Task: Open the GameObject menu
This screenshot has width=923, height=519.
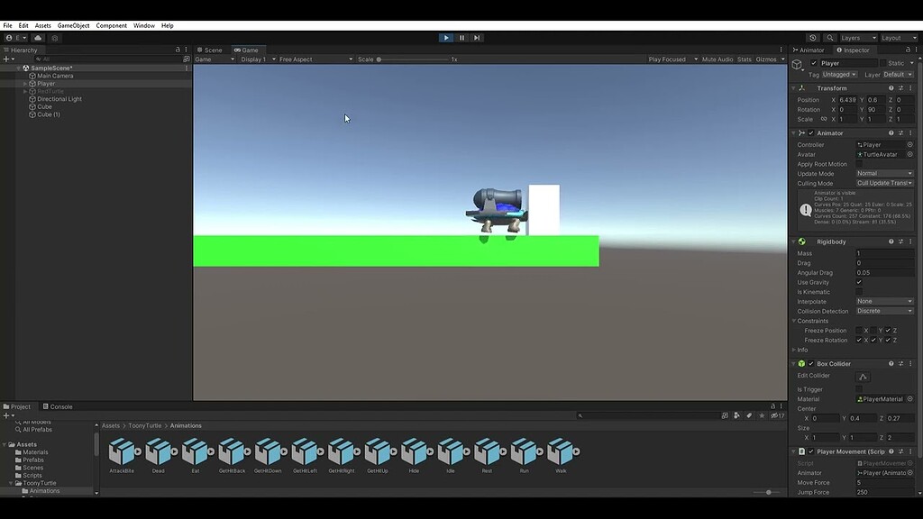Action: click(x=71, y=25)
